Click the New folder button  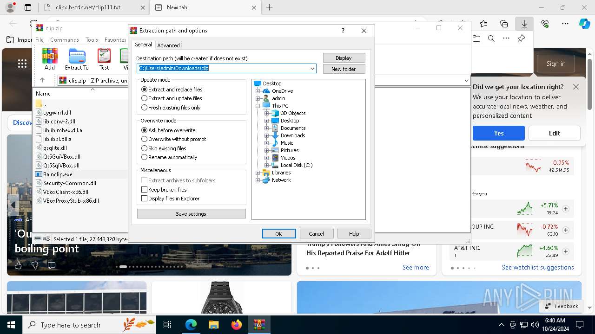[344, 69]
